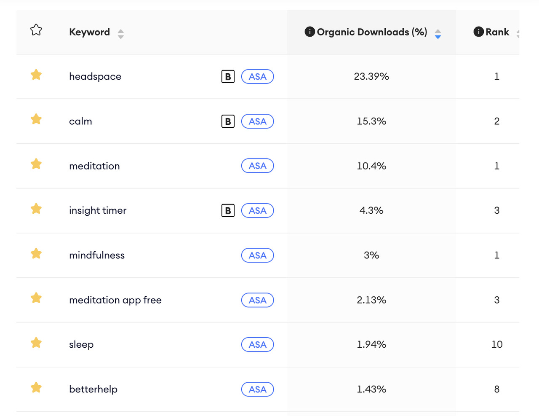Select the meditation keyword text
539x416 pixels.
click(x=94, y=166)
